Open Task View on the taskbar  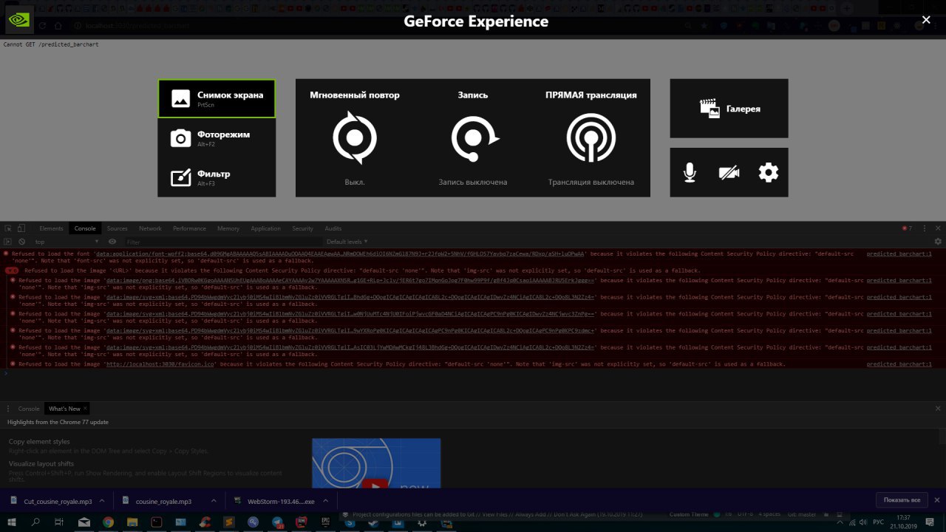click(x=59, y=522)
